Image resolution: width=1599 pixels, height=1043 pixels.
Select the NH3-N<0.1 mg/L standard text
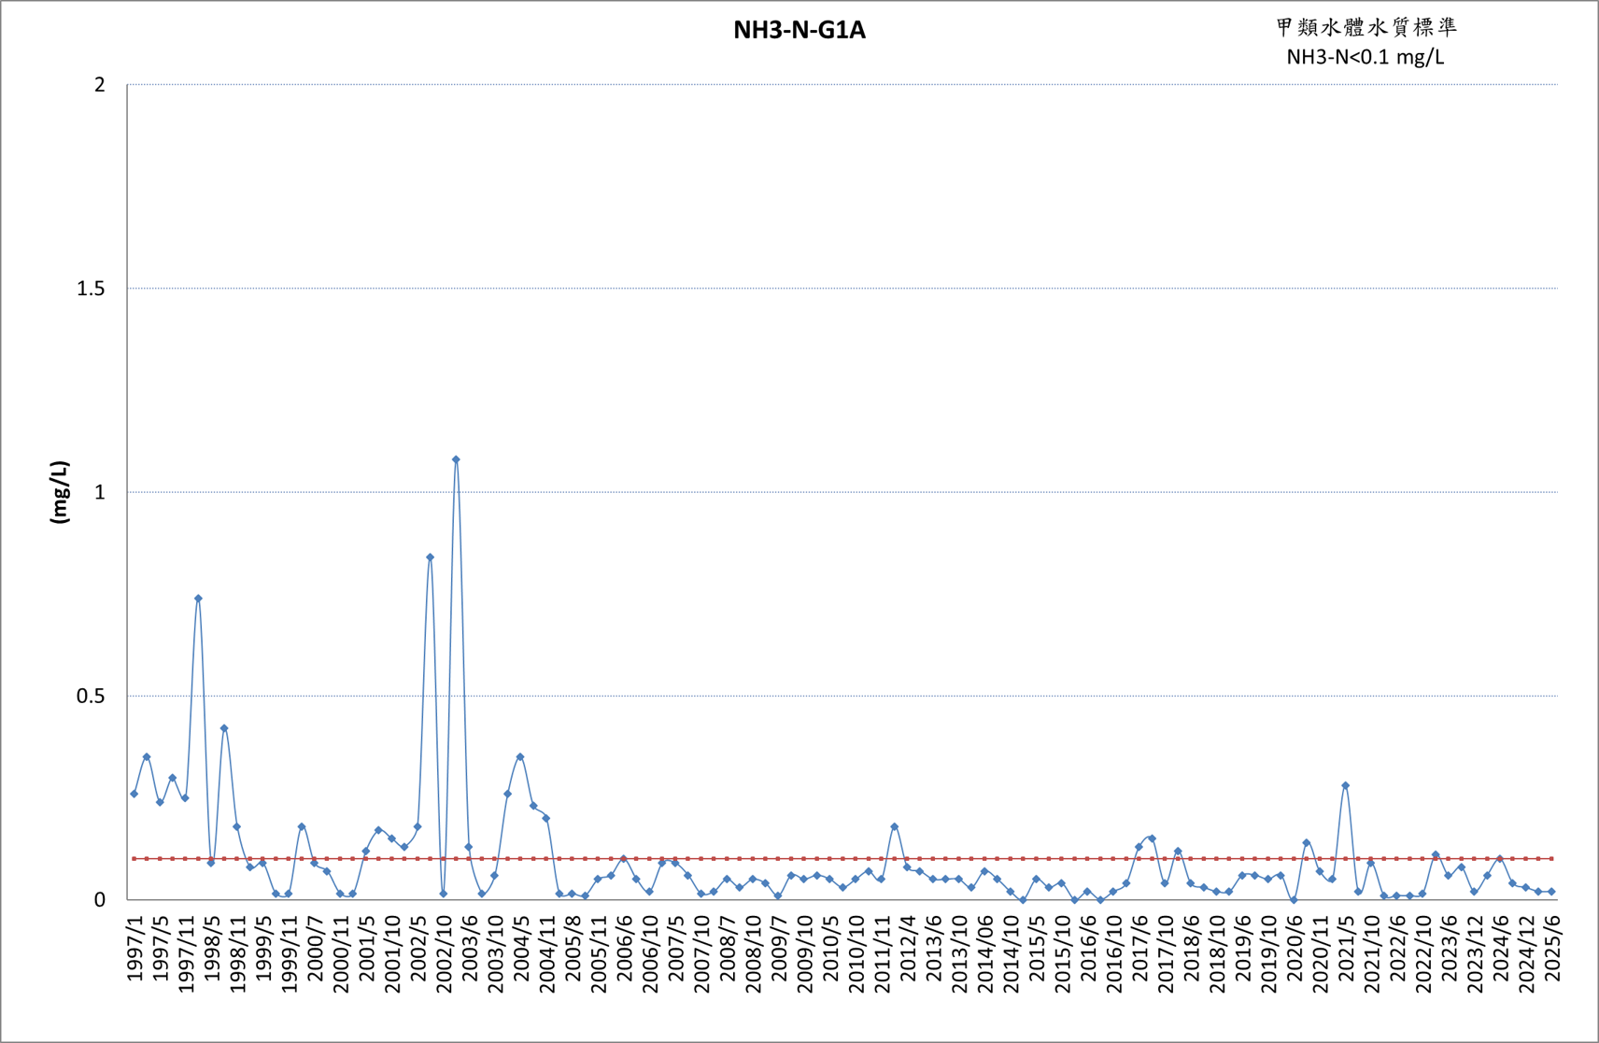(1365, 57)
